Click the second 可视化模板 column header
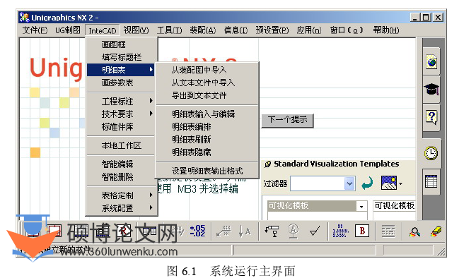The width and height of the screenshot is (459, 278). (394, 205)
